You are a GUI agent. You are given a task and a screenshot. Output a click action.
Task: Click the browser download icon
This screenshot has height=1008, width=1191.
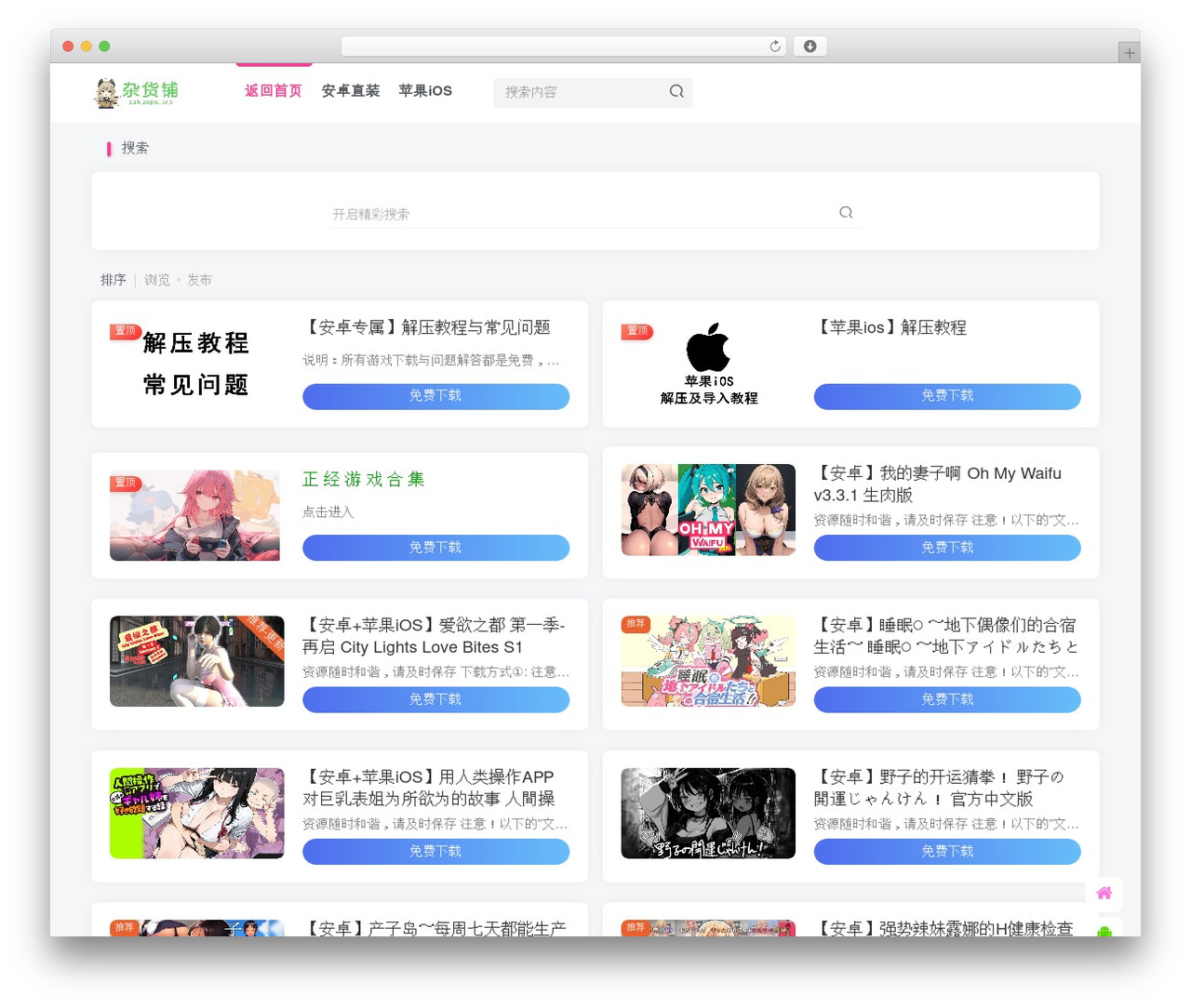[810, 46]
